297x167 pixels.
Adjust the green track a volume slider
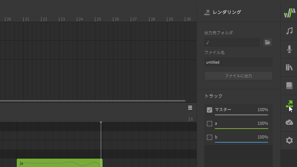pos(241,129)
